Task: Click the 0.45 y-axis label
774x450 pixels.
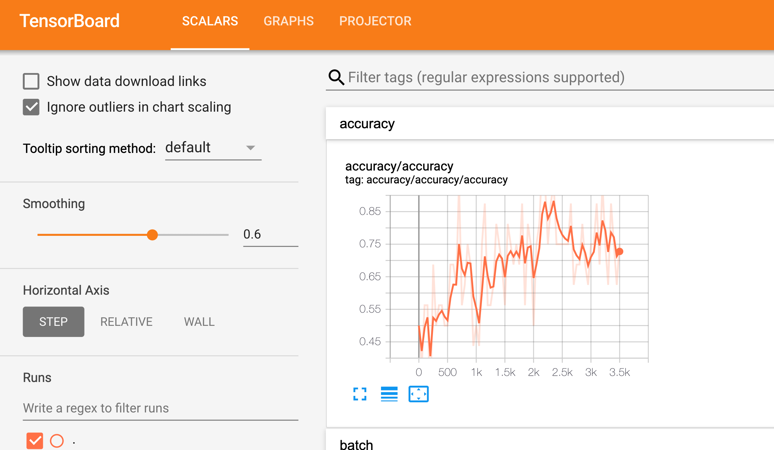Action: [370, 341]
